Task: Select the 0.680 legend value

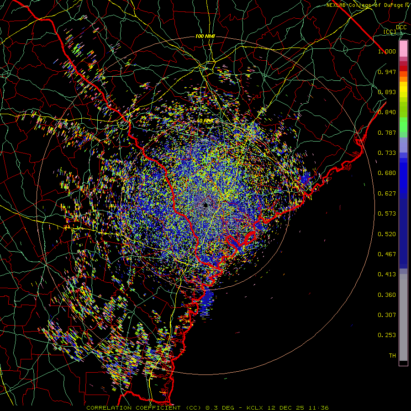Action: click(387, 173)
